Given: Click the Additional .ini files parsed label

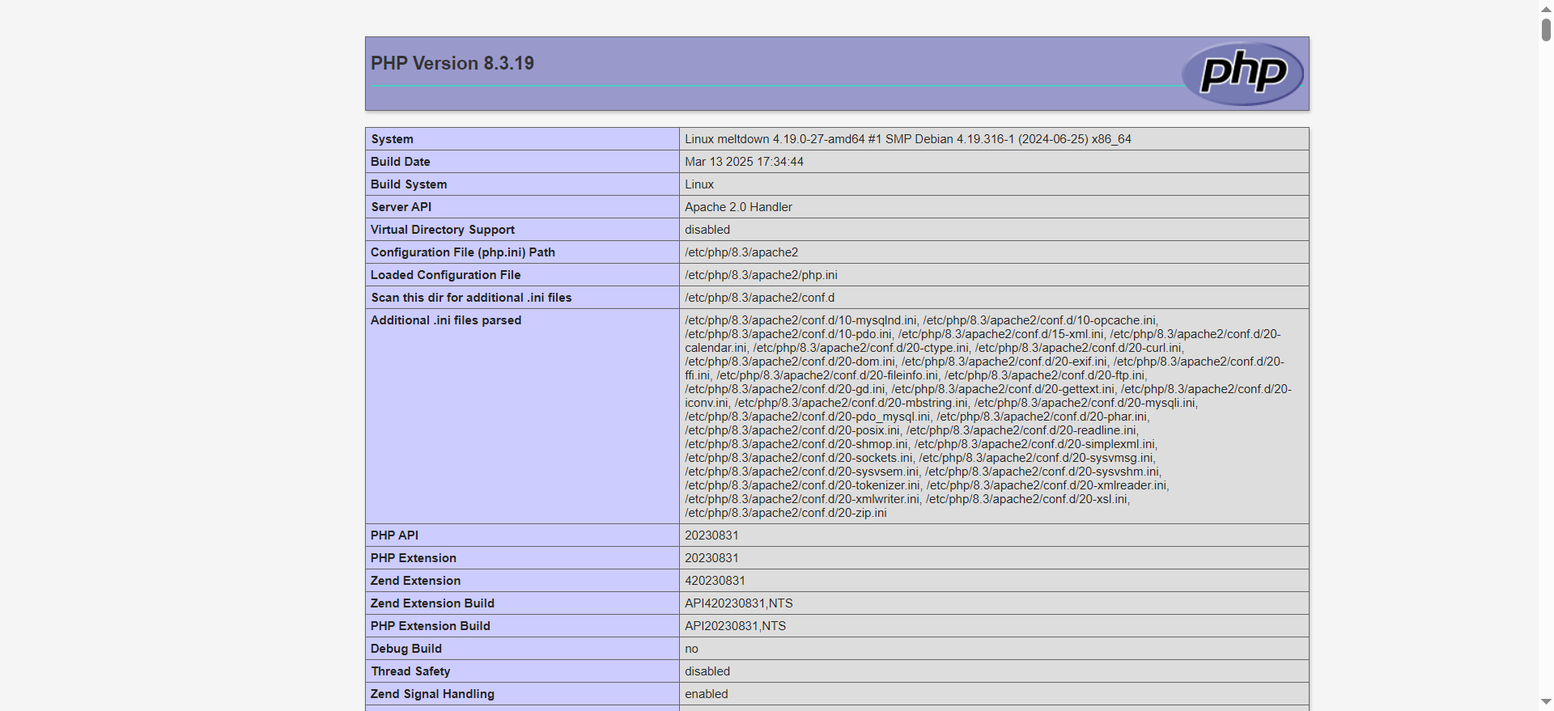Looking at the screenshot, I should pyautogui.click(x=446, y=320).
